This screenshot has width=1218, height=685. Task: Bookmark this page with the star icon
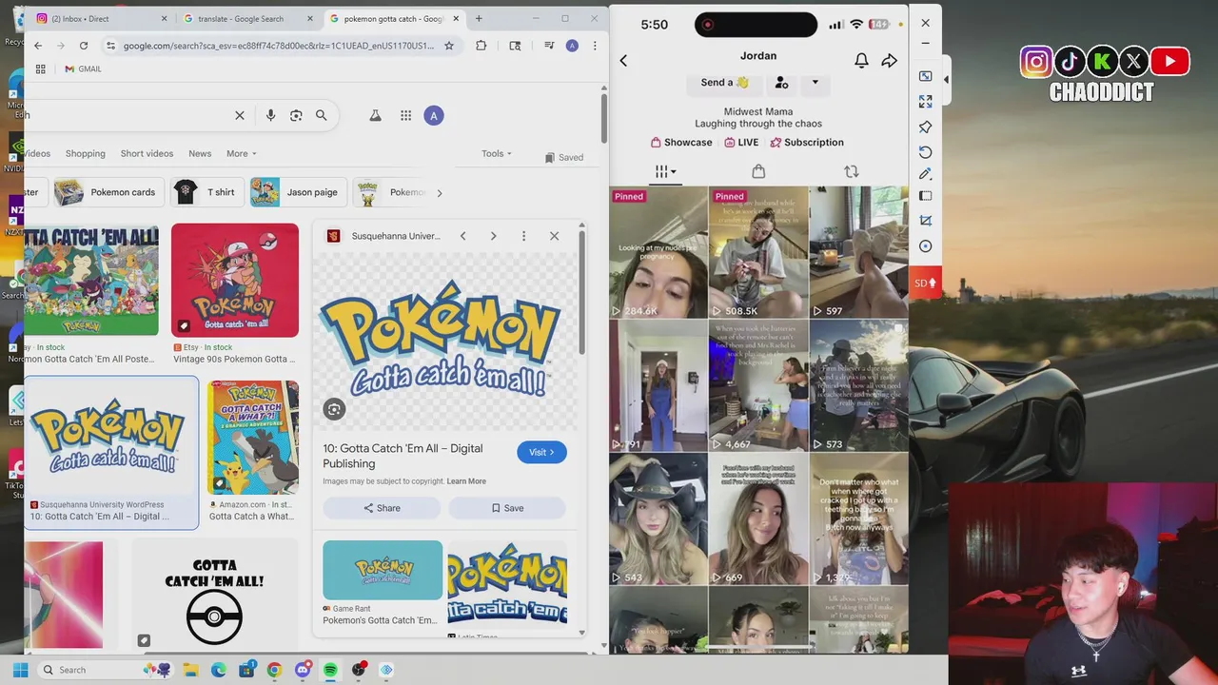449,46
